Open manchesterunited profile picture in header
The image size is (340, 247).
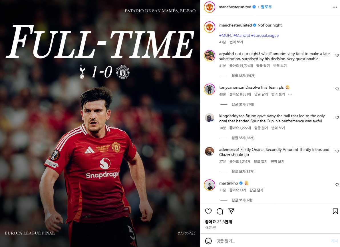[x=210, y=7]
